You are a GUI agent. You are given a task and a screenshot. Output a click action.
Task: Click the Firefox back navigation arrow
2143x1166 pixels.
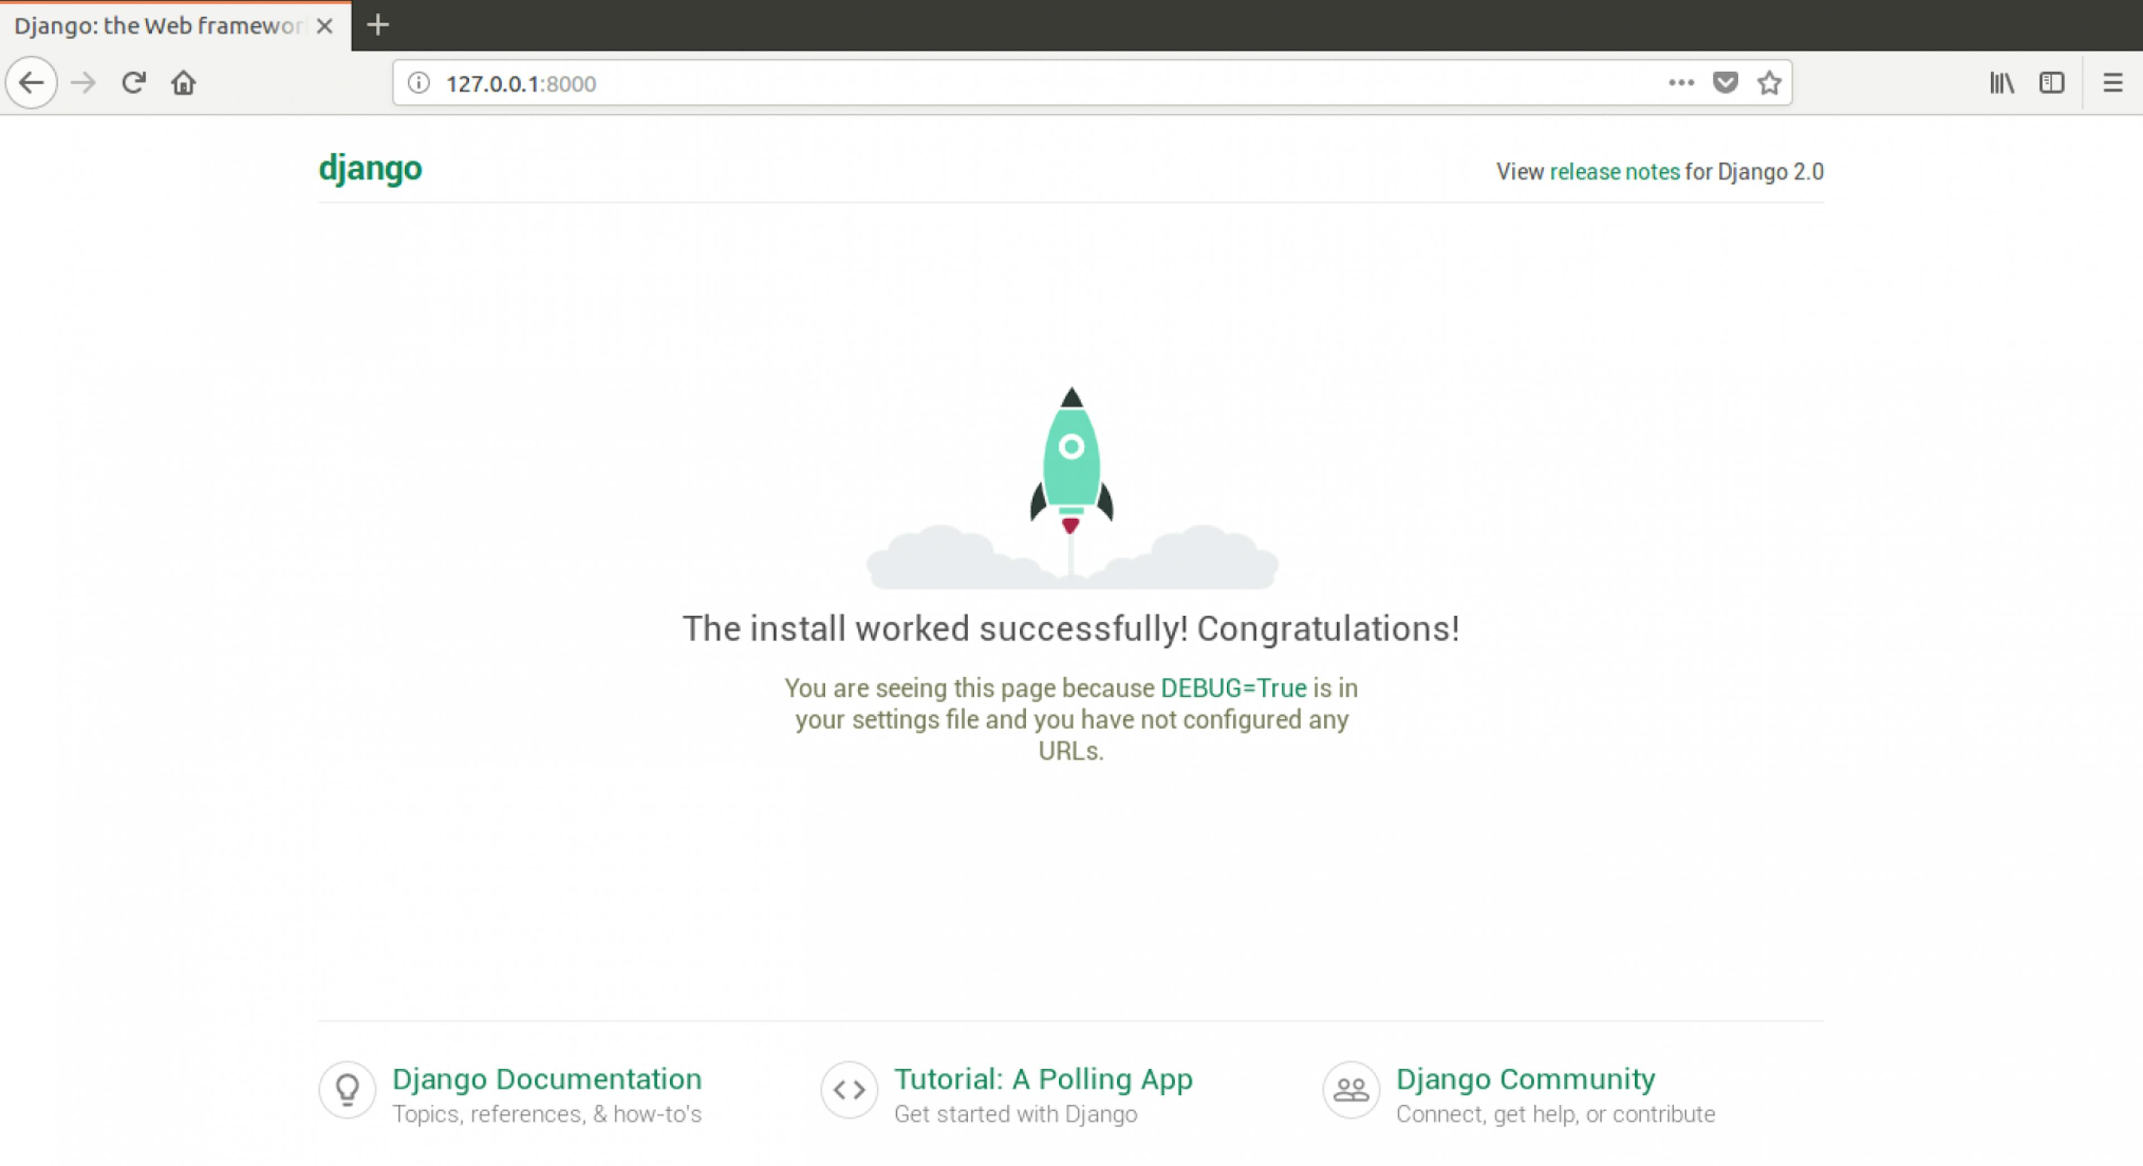tap(31, 83)
